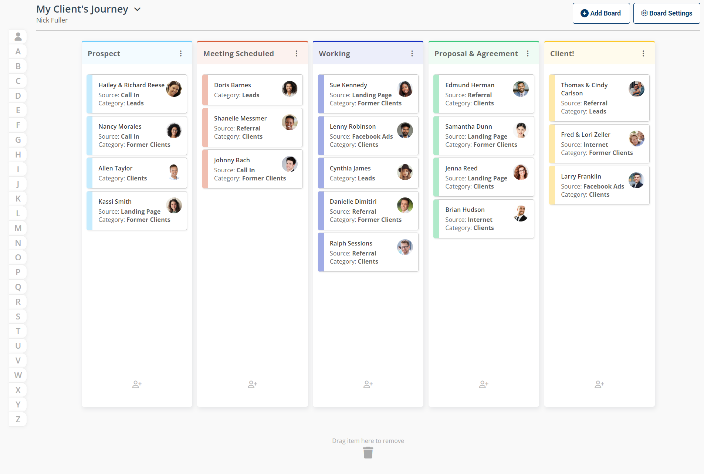Click the Working column title
The height and width of the screenshot is (474, 704).
click(334, 54)
